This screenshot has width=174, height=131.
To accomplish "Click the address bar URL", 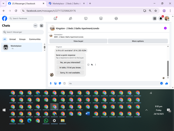I will click(51, 11).
